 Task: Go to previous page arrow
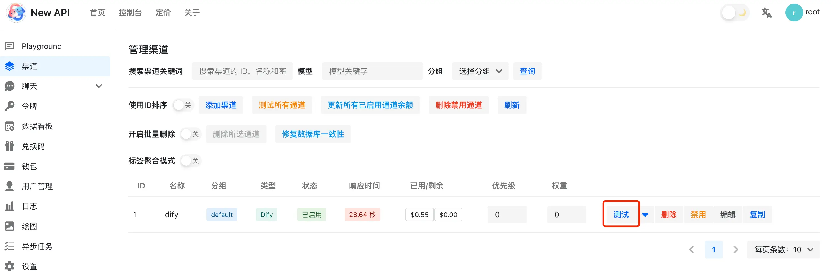pos(691,249)
